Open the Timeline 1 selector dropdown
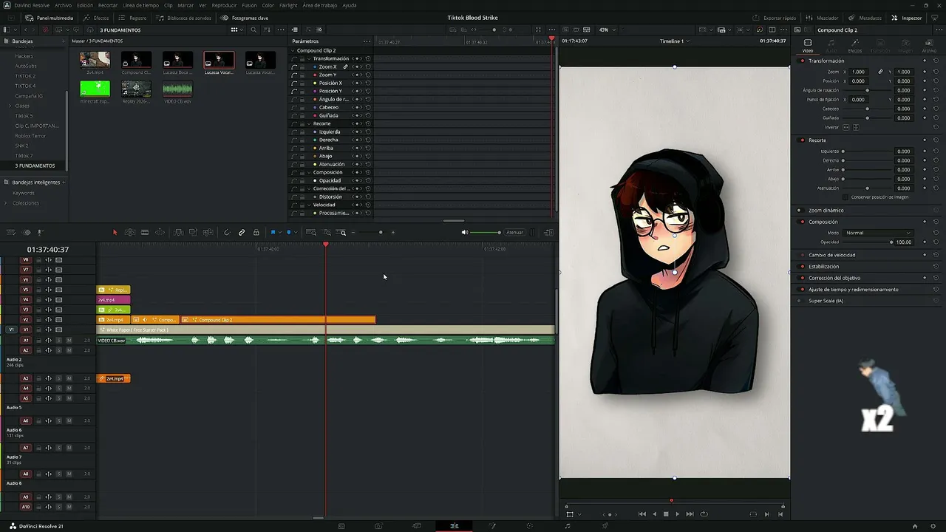The height and width of the screenshot is (532, 946). [x=674, y=41]
